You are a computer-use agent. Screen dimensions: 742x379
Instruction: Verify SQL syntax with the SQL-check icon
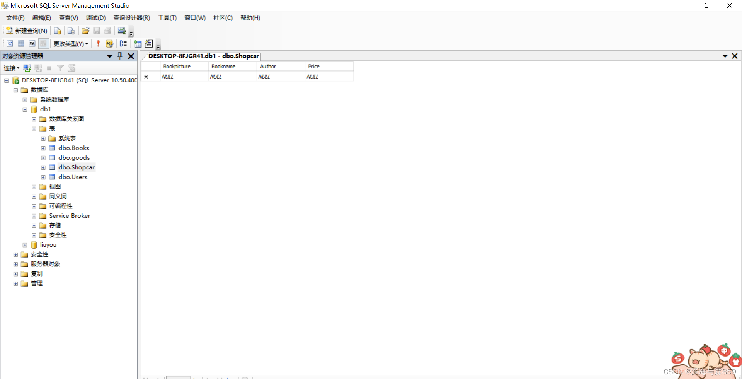[x=109, y=44]
